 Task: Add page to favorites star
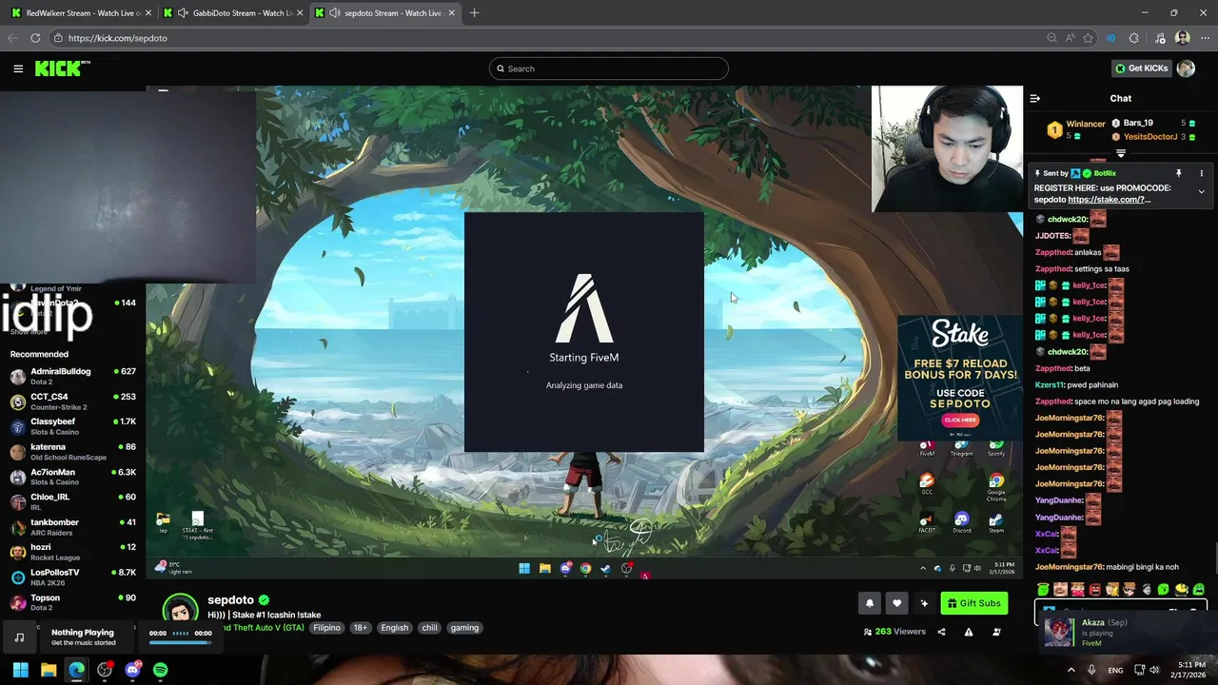pyautogui.click(x=1088, y=38)
